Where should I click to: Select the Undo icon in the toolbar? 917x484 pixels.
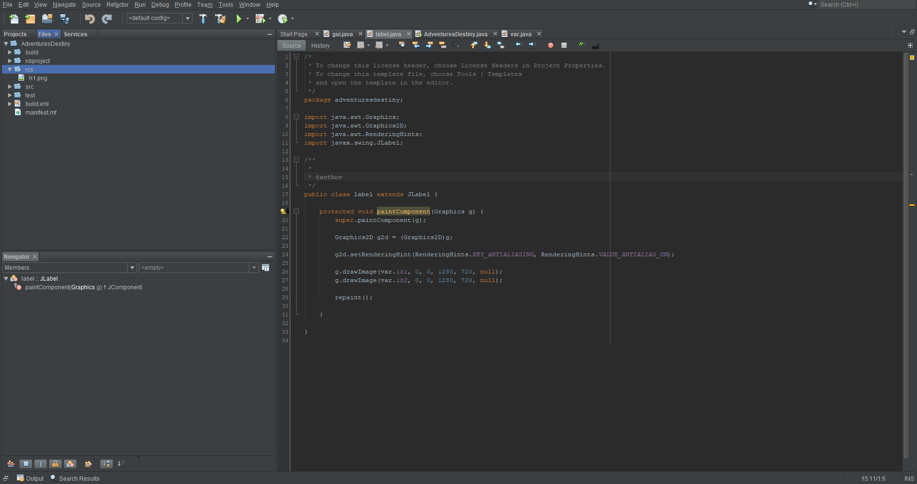tap(89, 19)
